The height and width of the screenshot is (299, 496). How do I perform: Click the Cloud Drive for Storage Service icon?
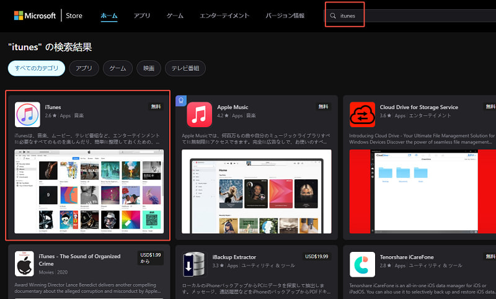pos(362,114)
